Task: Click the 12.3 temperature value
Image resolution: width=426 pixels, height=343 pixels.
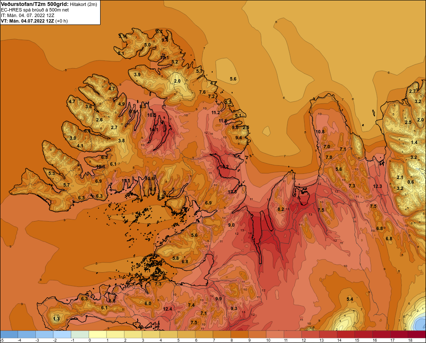Action: [x=377, y=186]
